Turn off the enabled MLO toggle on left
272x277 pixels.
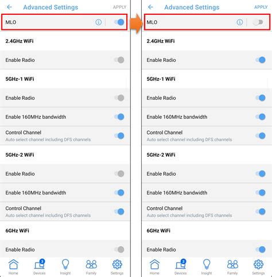pyautogui.click(x=119, y=22)
